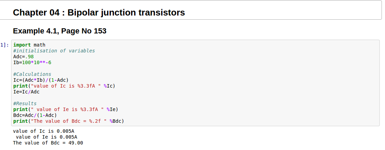Image resolution: width=385 pixels, height=150 pixels.
Task: Place cursor on the Ie=Ic/Adc line
Action: (26, 92)
